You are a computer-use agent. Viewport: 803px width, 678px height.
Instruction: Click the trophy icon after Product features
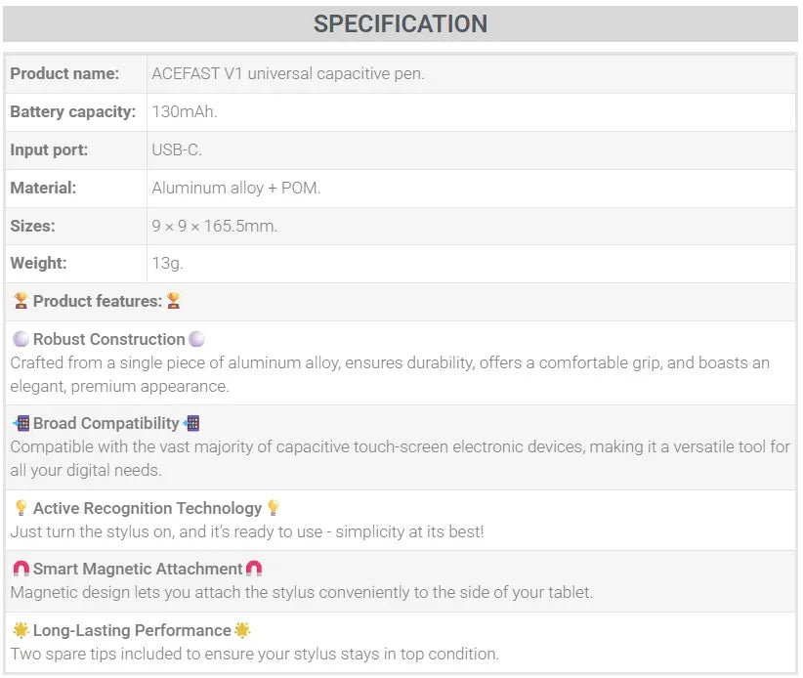pos(174,301)
